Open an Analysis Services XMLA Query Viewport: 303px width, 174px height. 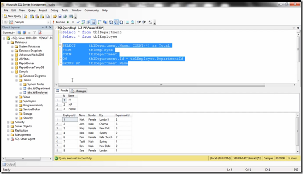click(x=42, y=16)
